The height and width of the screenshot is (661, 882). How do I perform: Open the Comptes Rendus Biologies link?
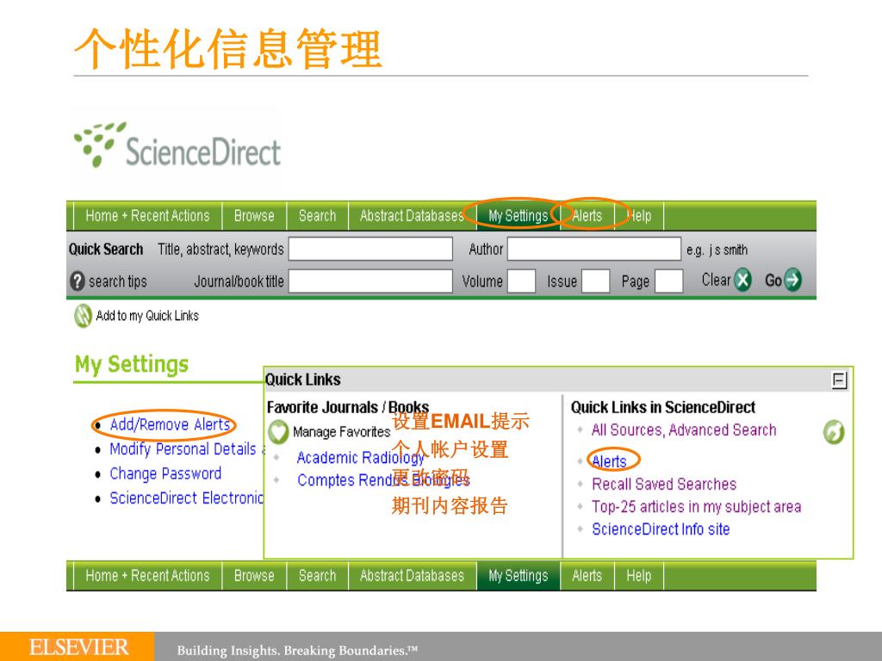pos(383,480)
